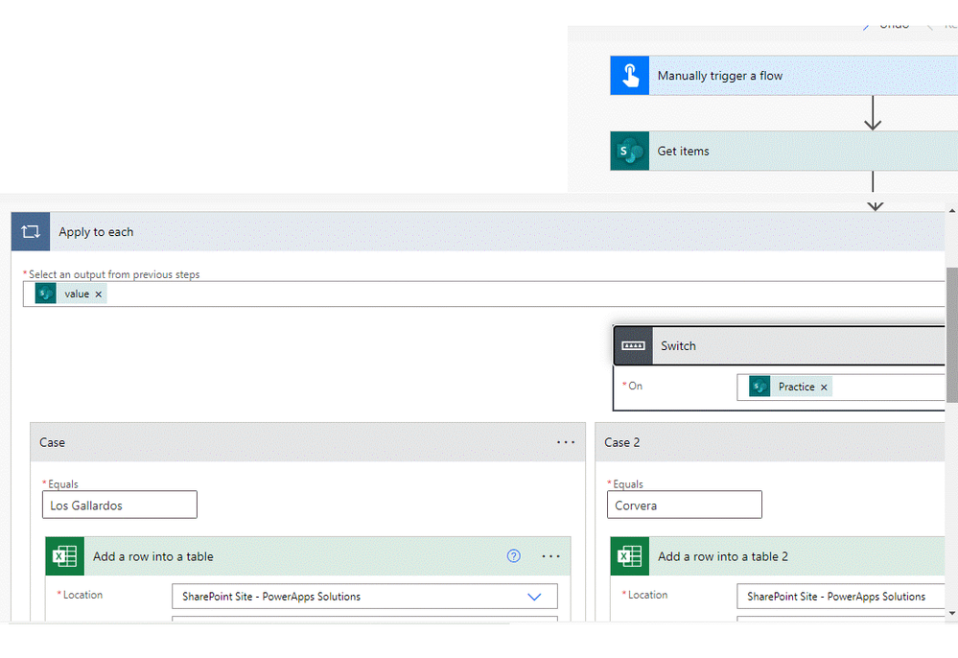This screenshot has height=658, width=958.
Task: Click the SharePoint icon on Practice token
Action: coord(759,387)
